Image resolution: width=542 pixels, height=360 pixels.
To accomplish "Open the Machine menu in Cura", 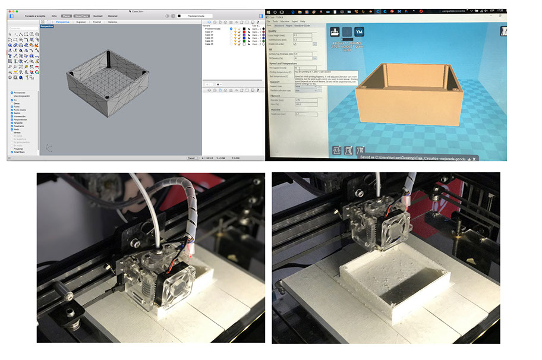I will 285,21.
